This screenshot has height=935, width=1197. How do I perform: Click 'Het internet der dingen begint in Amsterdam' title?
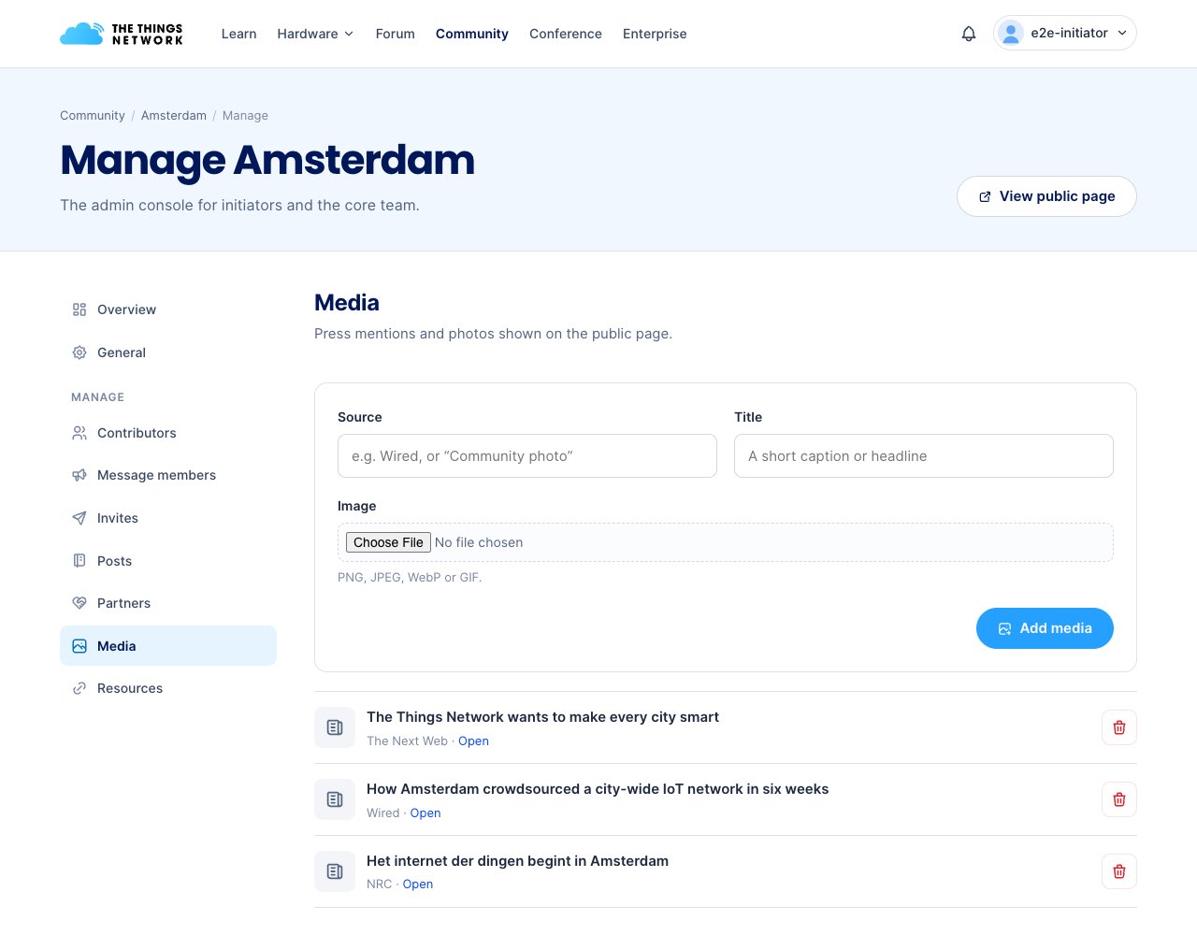[517, 861]
